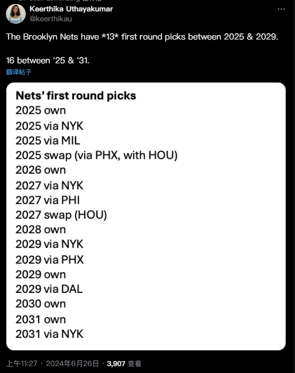This screenshot has height=373, width=295.
Task: Click the '2027 via PHI' line
Action: point(48,200)
